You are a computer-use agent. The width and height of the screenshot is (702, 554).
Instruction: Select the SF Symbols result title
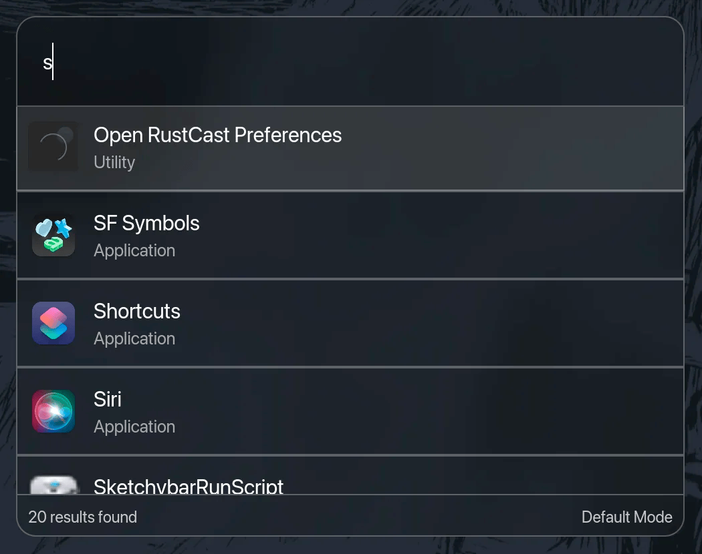click(x=146, y=223)
